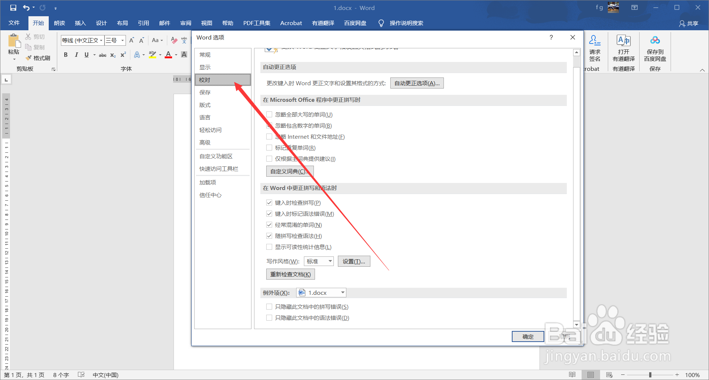Image resolution: width=709 pixels, height=380 pixels.
Task: Select 常规 in Word Options sidebar
Action: pos(223,55)
